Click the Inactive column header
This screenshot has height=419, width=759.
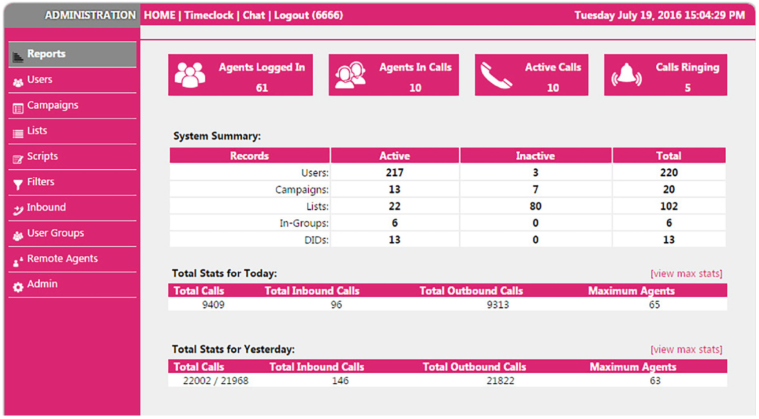coord(535,156)
